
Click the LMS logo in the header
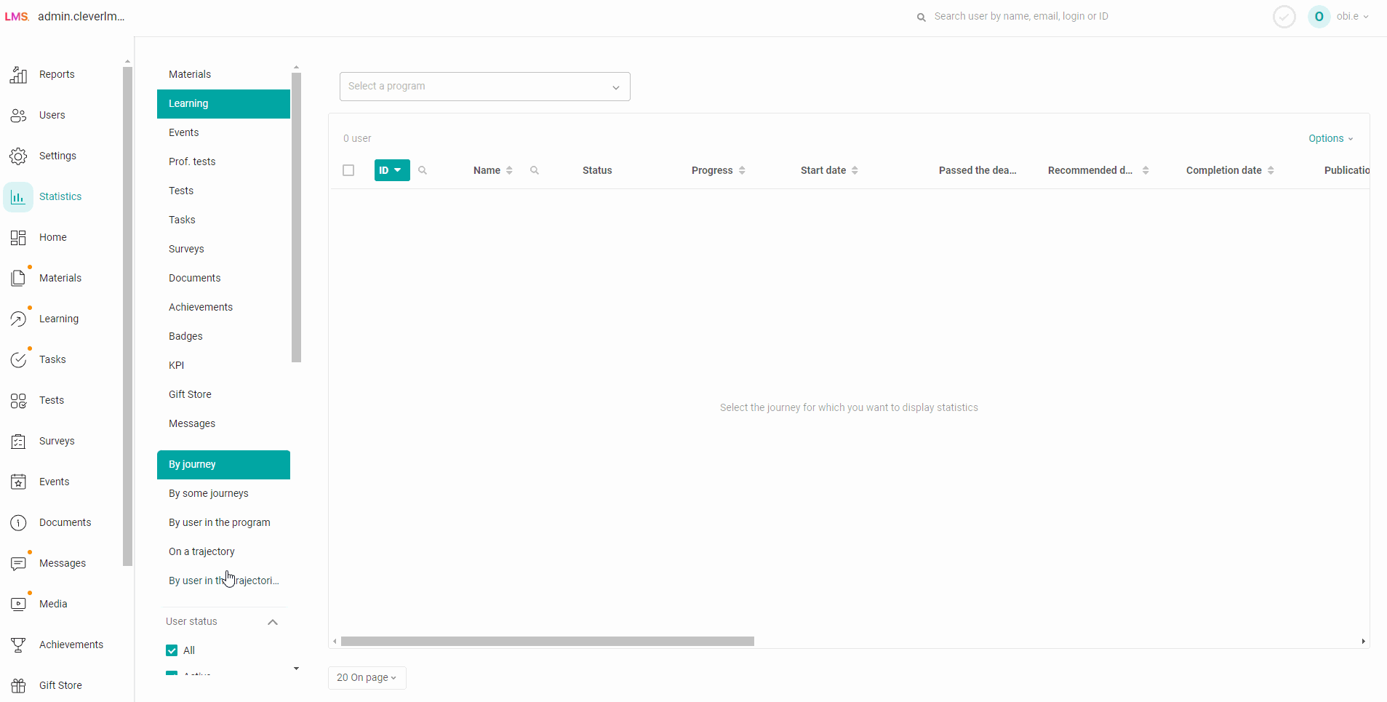[x=17, y=17]
